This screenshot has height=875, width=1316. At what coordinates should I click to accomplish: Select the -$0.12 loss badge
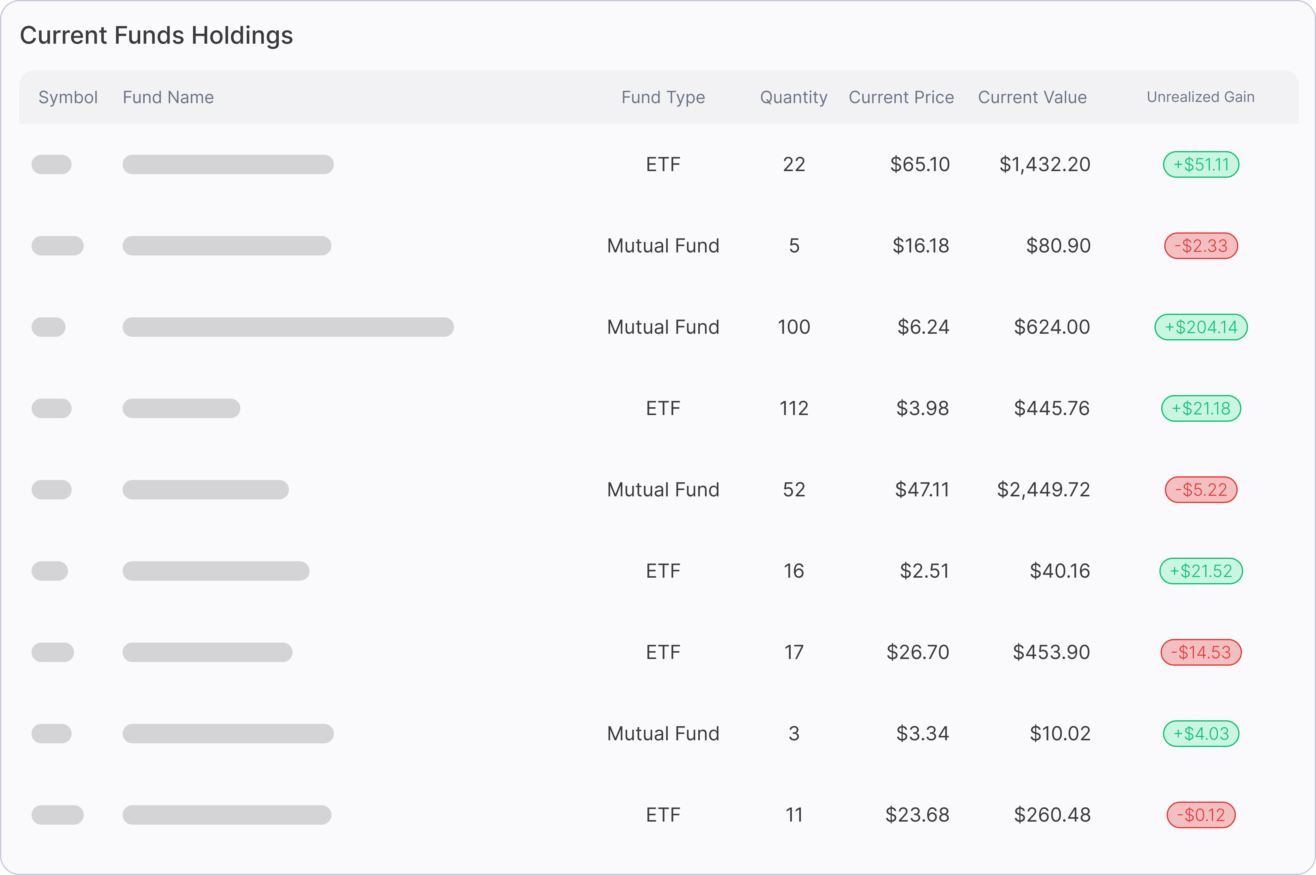[1201, 815]
